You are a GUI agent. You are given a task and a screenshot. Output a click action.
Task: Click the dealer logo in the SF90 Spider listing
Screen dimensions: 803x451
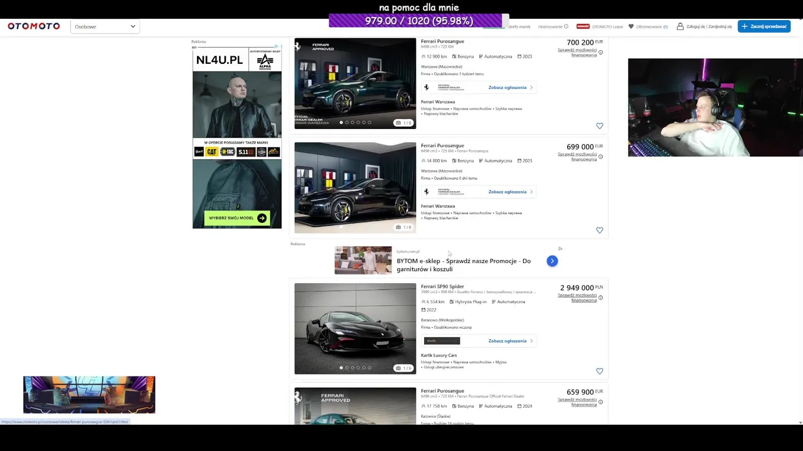coord(442,341)
